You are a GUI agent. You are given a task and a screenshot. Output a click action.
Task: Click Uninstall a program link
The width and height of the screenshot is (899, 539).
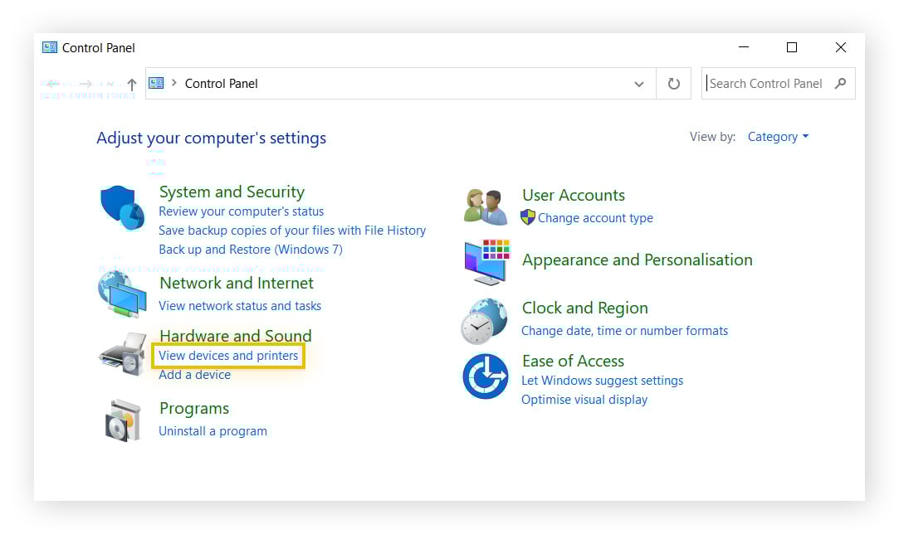tap(213, 431)
